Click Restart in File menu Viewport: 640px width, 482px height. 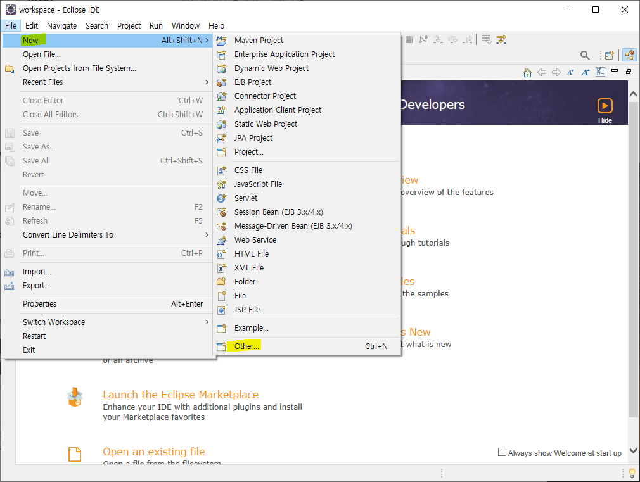tap(108, 336)
